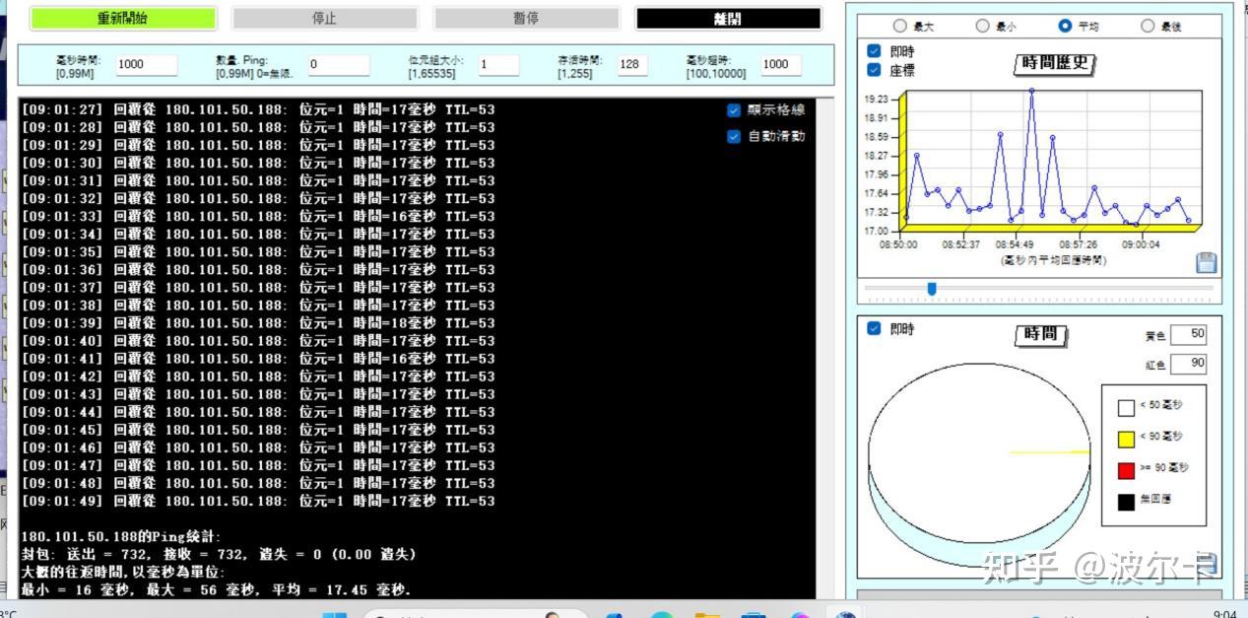
Task: Click the save icon below the history chart
Action: pyautogui.click(x=1205, y=262)
